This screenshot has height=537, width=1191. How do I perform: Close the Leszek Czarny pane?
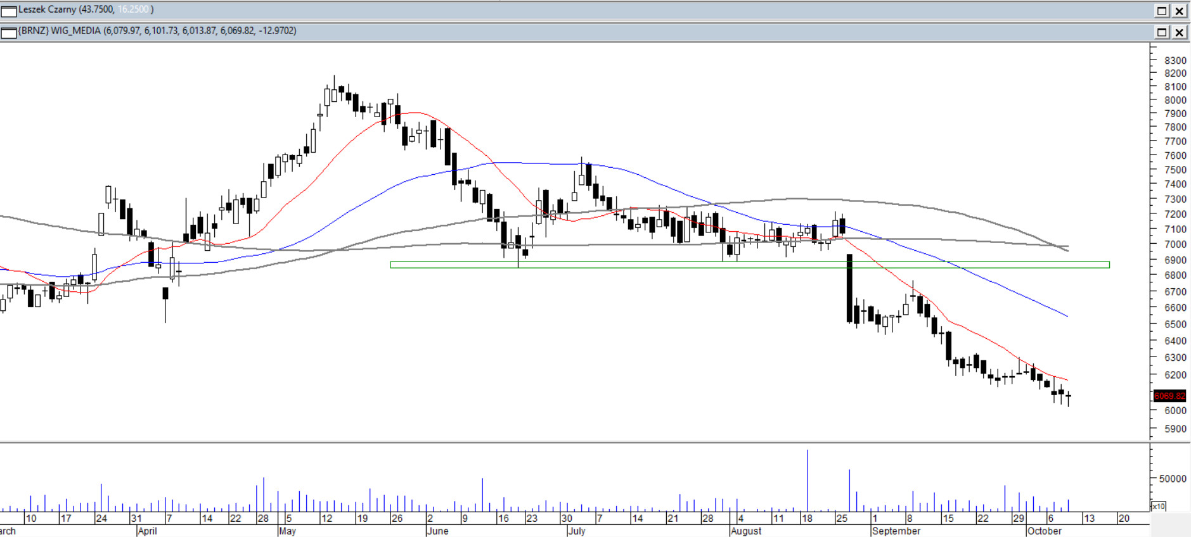click(1179, 11)
